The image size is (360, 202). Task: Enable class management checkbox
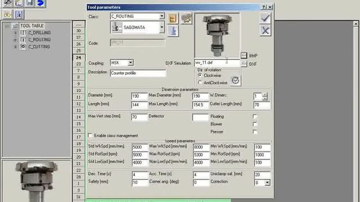click(91, 135)
